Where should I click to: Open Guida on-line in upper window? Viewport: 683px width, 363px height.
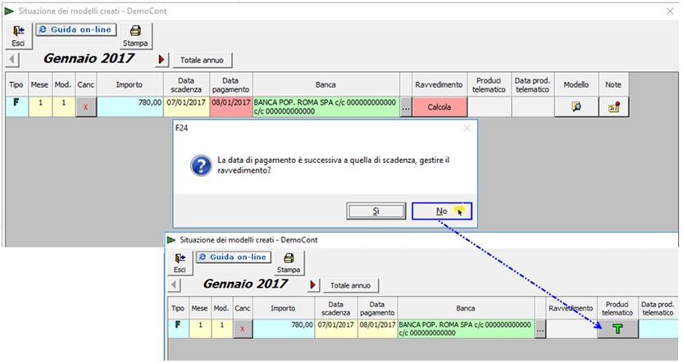(x=76, y=29)
